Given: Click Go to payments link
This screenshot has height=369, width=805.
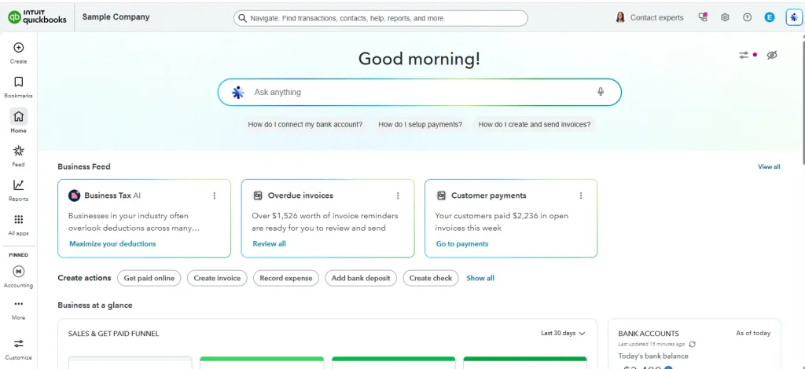Looking at the screenshot, I should (x=462, y=244).
